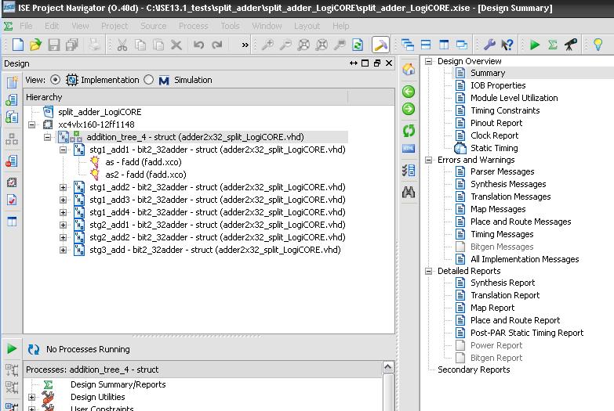Click the Zoom Out magnifier icon
Viewport: 614px width, 411px height.
(285, 45)
